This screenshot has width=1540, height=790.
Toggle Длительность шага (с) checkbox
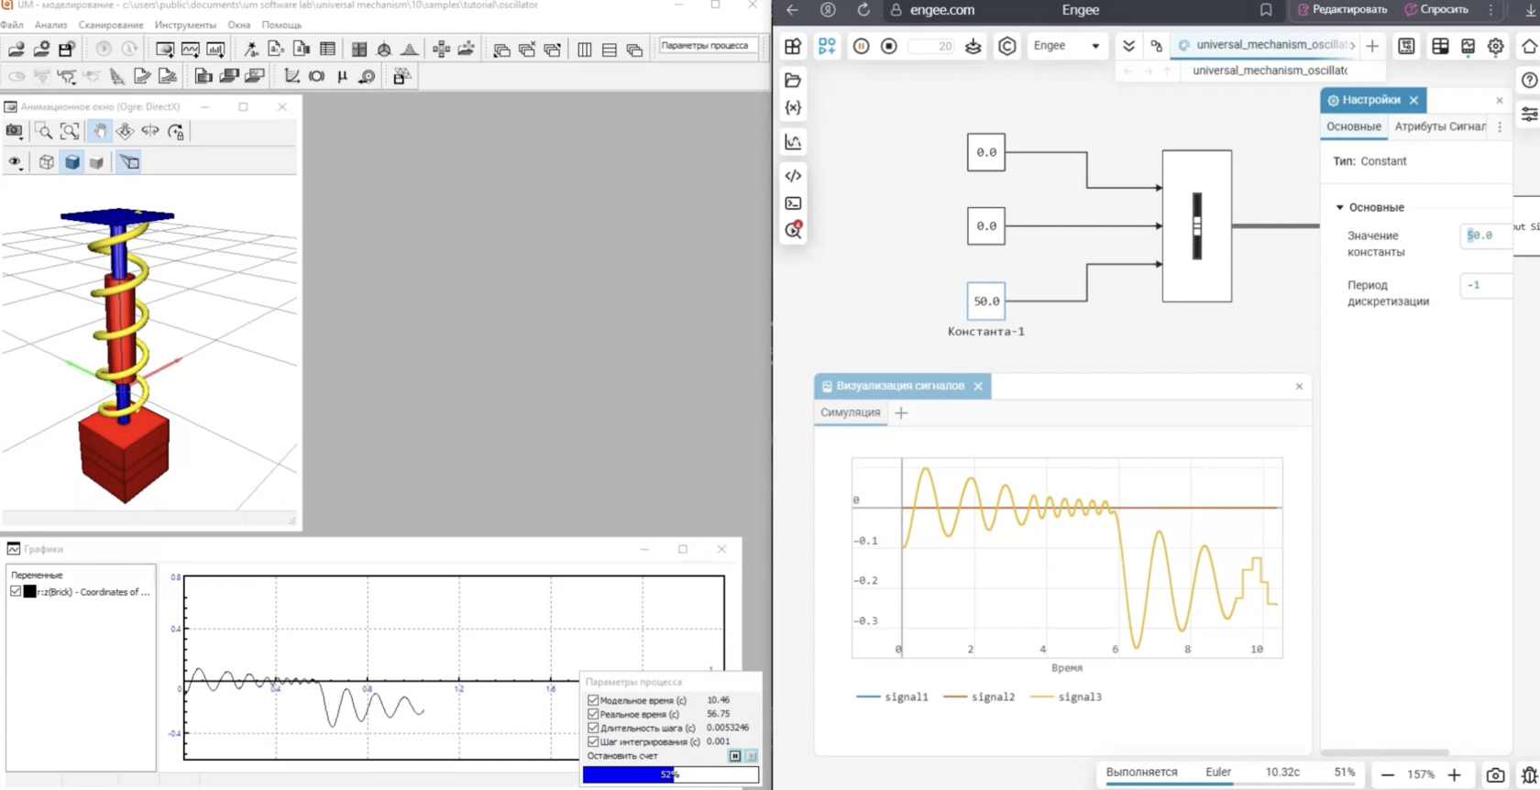tap(593, 728)
